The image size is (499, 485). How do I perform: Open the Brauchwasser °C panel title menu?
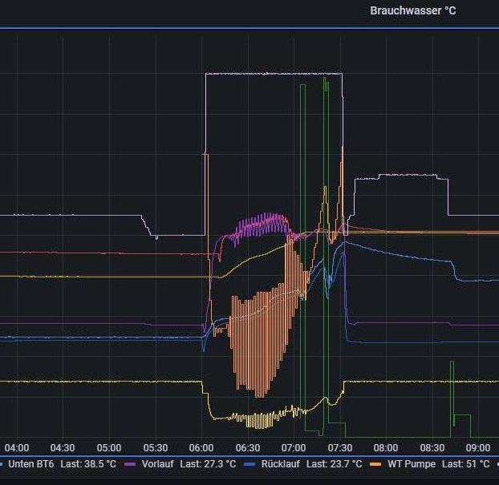tap(412, 10)
